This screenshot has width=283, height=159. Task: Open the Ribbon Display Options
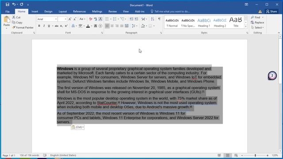[x=246, y=4]
